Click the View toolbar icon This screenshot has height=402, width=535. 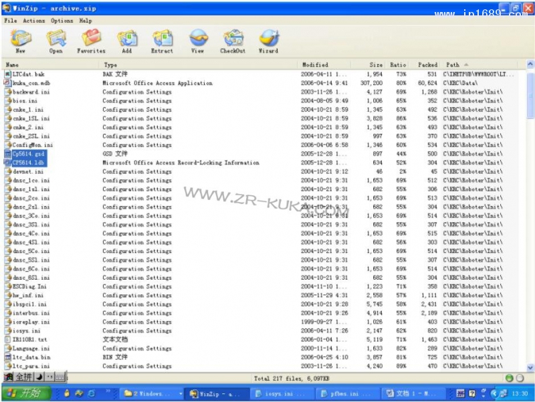pyautogui.click(x=197, y=41)
